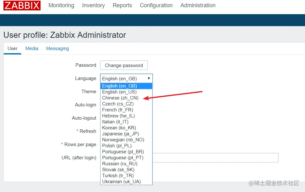The width and height of the screenshot is (305, 192).
Task: Choose Italian (it_IT) language option
Action: click(126, 122)
